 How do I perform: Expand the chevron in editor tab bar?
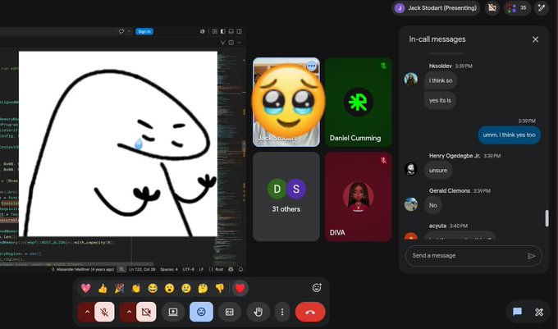[222, 43]
